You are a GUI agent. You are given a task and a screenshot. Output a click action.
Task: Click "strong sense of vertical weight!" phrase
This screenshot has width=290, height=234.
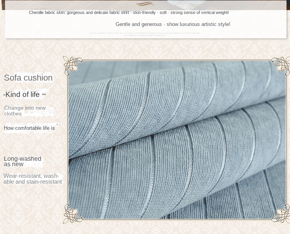click(200, 13)
